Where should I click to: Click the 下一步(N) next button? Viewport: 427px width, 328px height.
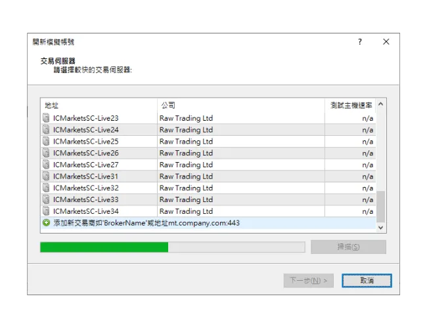308,280
